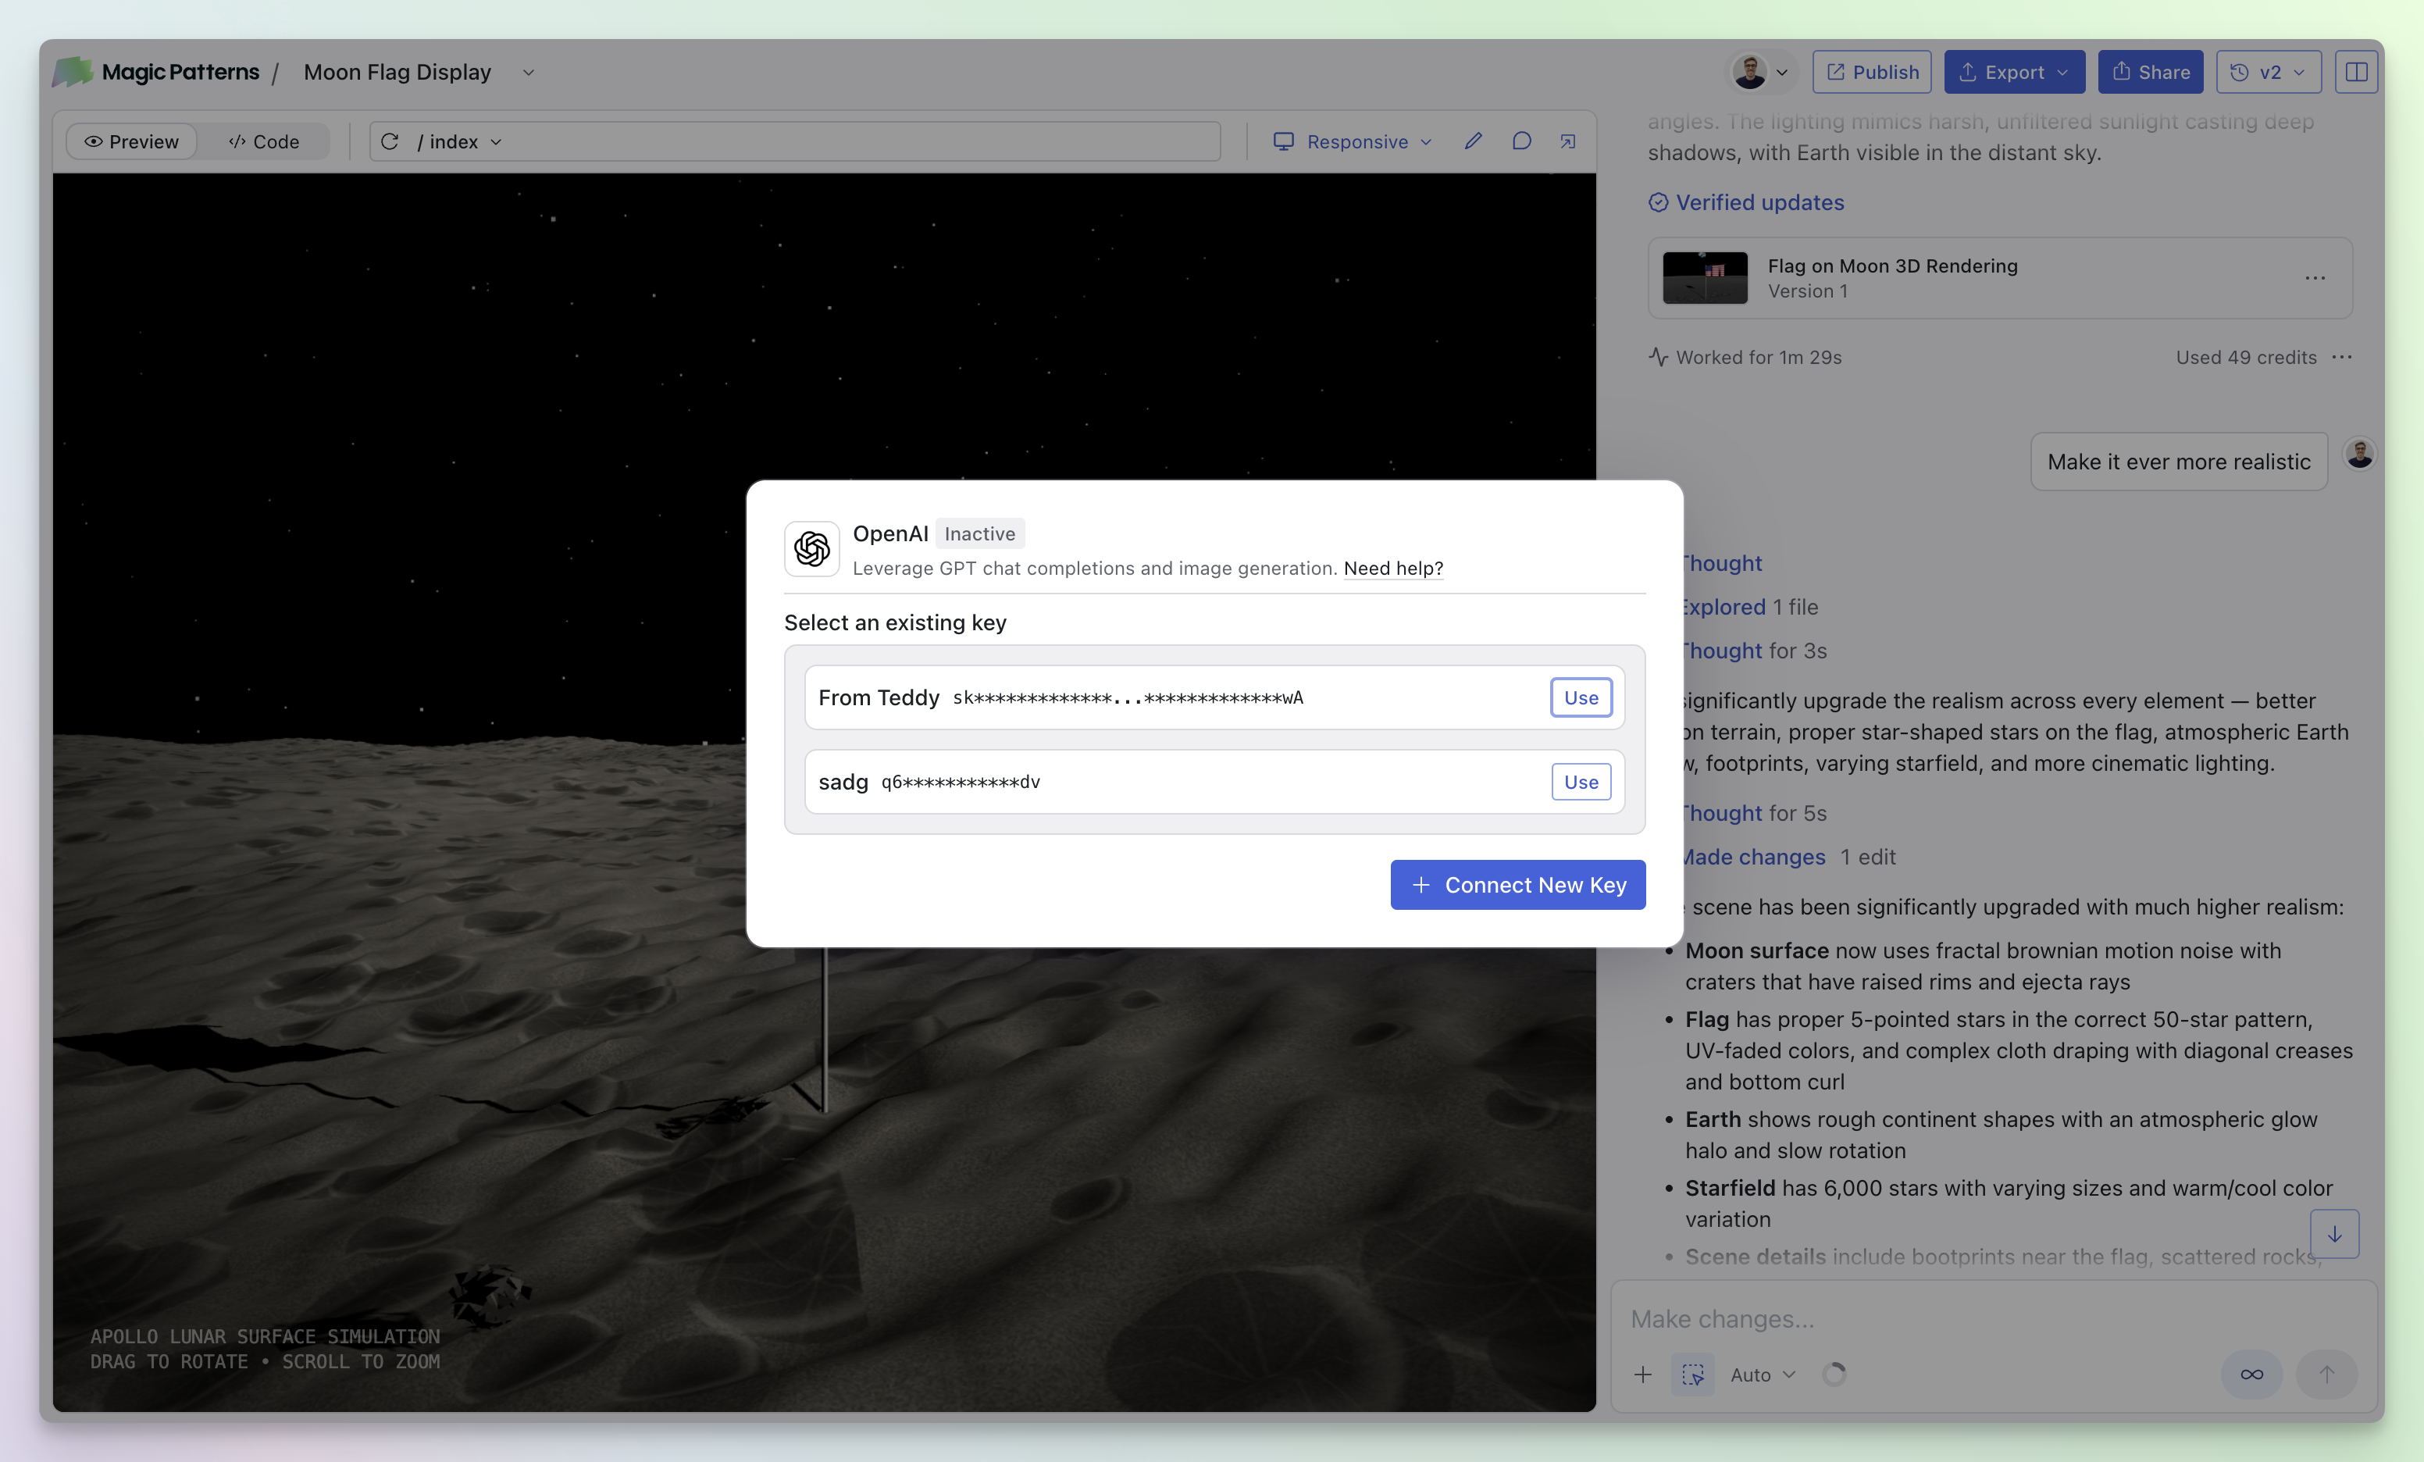
Task: Click the reload preview icon
Action: tap(390, 141)
